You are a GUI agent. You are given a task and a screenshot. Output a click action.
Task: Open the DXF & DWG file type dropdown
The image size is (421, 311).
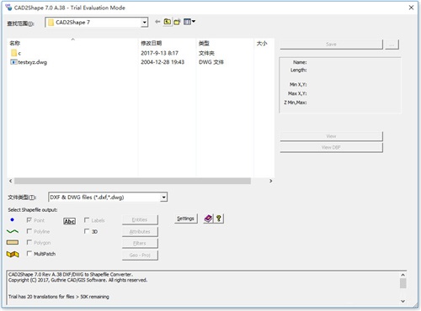point(164,198)
